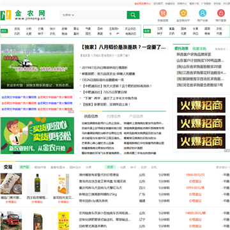230x230 pixels.
Task: Click the blue user registration icon
Action: [203, 13]
